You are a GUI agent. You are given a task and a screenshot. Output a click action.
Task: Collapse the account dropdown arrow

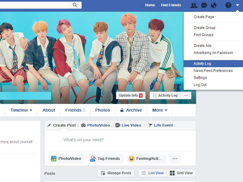click(238, 5)
